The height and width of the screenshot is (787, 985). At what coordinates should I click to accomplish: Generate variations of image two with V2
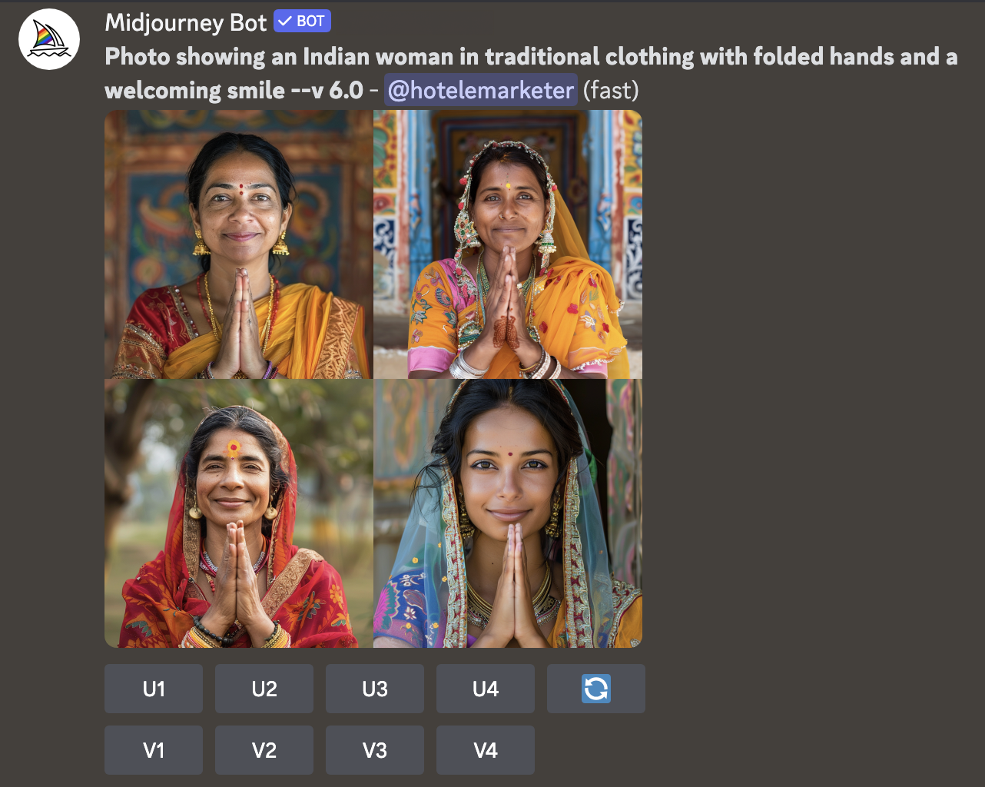(x=264, y=750)
